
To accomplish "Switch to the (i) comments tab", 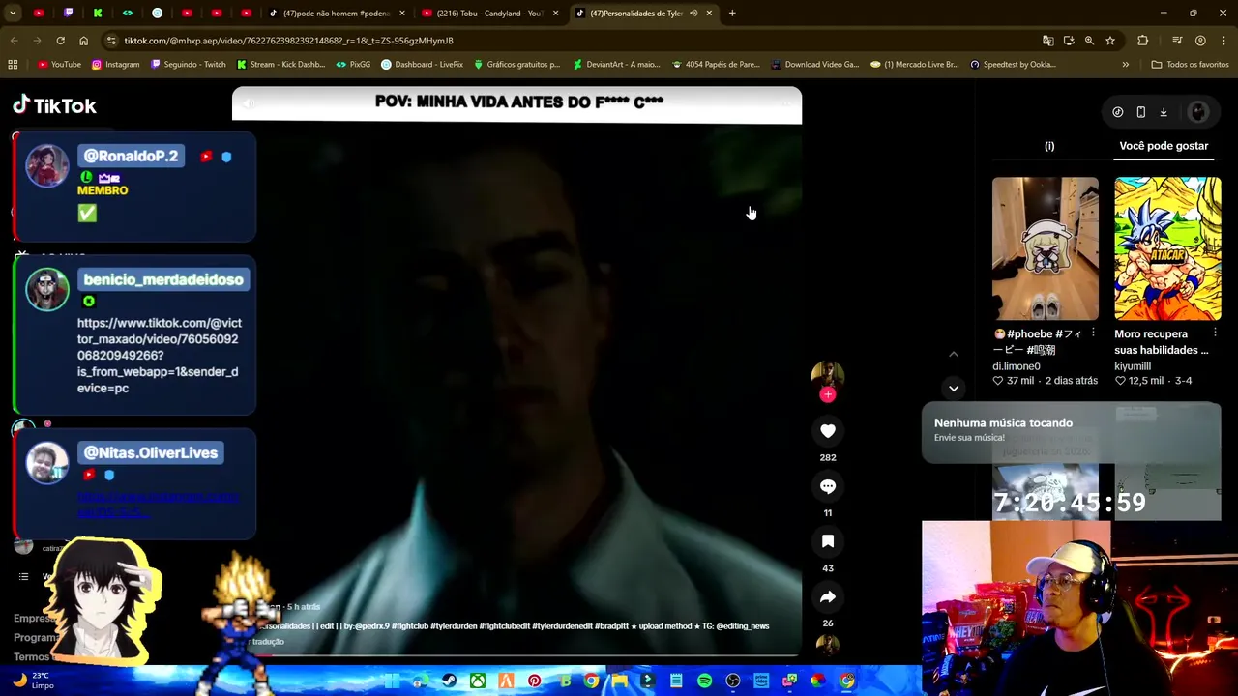I will [1049, 146].
